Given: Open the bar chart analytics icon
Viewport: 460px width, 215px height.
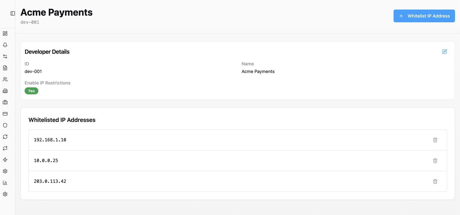Looking at the screenshot, I should coord(5,183).
